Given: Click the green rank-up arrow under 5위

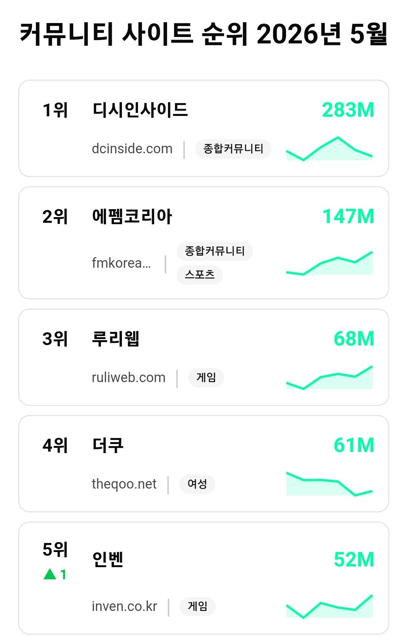Looking at the screenshot, I should [x=50, y=574].
